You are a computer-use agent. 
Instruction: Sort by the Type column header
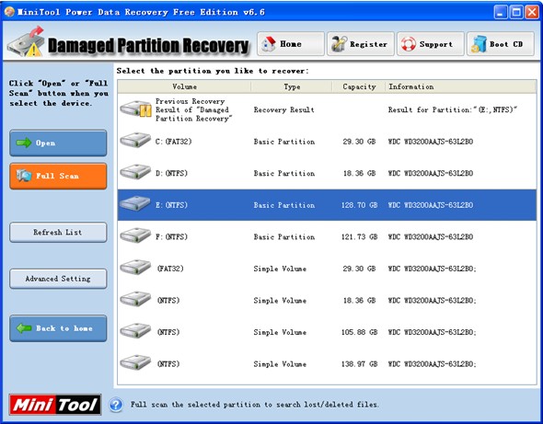[x=292, y=86]
